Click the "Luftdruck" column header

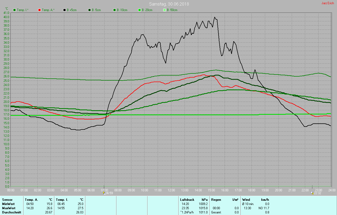pyautogui.click(x=187, y=200)
